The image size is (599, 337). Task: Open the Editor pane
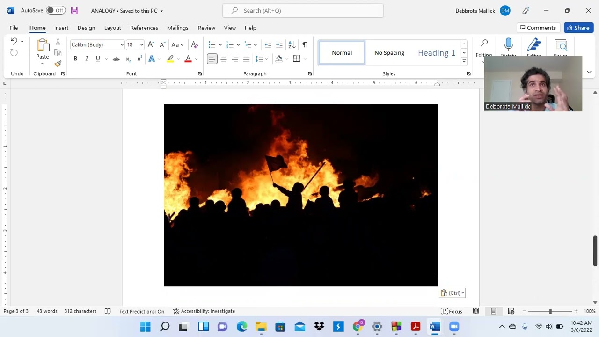click(534, 45)
